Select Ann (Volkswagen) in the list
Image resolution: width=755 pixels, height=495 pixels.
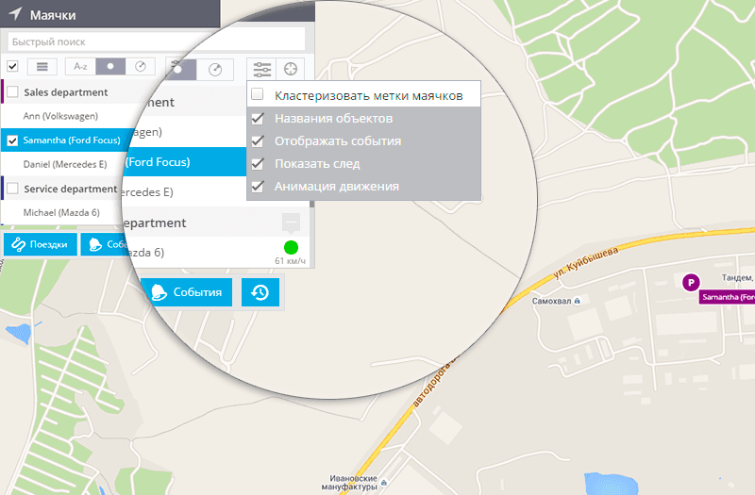[60, 116]
